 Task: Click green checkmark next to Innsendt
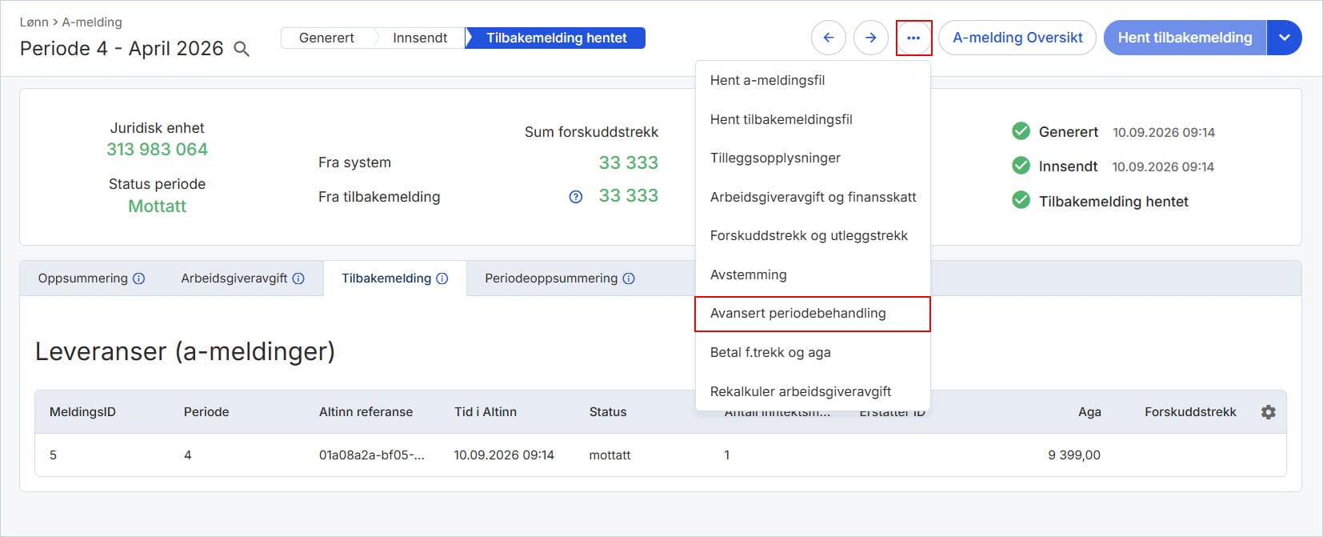point(1021,166)
